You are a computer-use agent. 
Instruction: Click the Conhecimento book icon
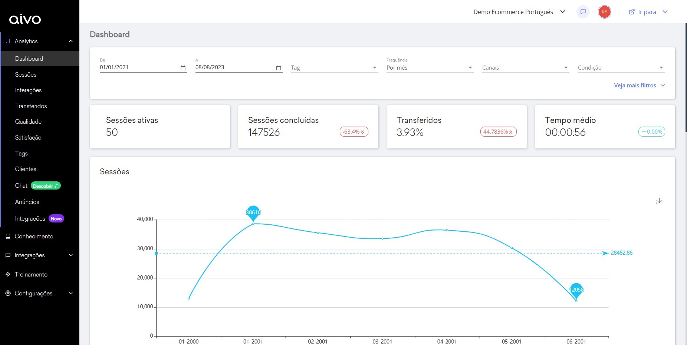point(8,237)
